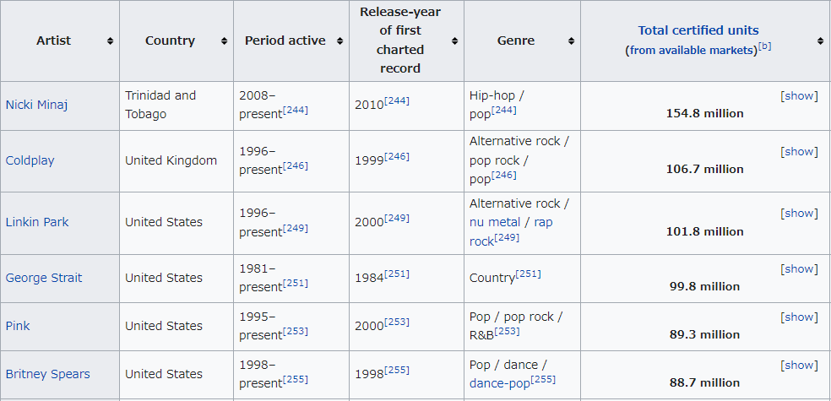Sort table by Artist column arrows
This screenshot has width=831, height=401.
[110, 41]
